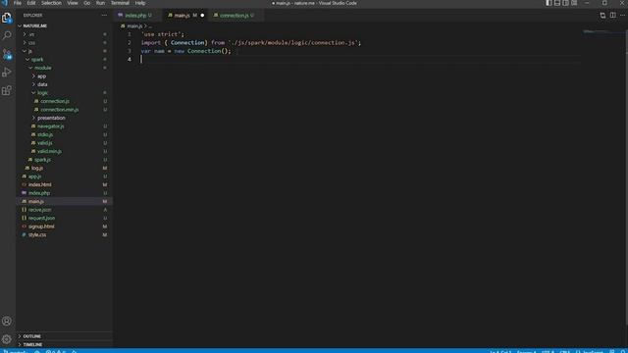Open editor more actions ellipsis menu
628x353 pixels.
click(x=622, y=16)
